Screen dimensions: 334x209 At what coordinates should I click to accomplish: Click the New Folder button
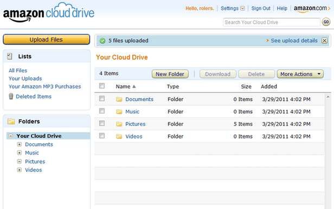coord(170,74)
